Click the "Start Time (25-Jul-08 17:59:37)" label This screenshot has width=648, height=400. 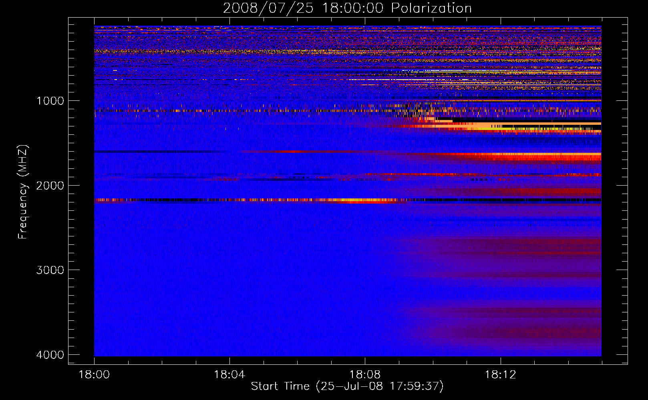click(347, 386)
